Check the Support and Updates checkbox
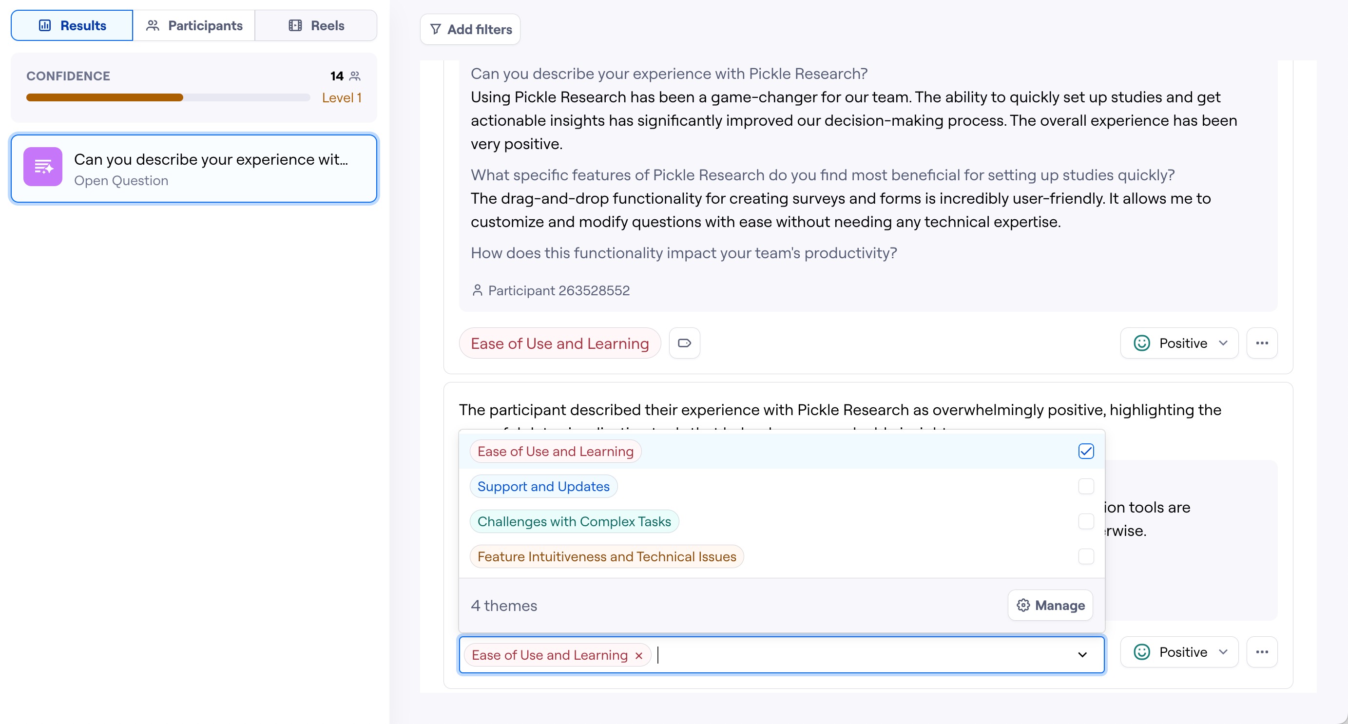Viewport: 1348px width, 724px height. pos(1086,487)
